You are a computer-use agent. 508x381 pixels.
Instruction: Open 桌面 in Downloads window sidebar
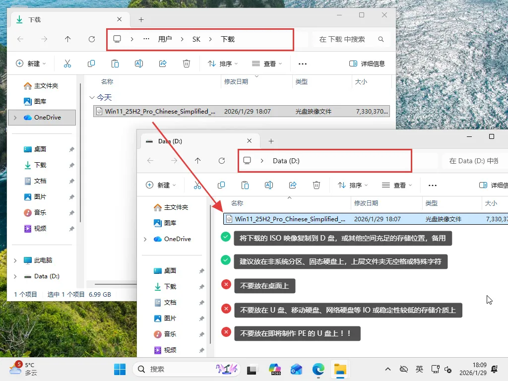pyautogui.click(x=35, y=149)
